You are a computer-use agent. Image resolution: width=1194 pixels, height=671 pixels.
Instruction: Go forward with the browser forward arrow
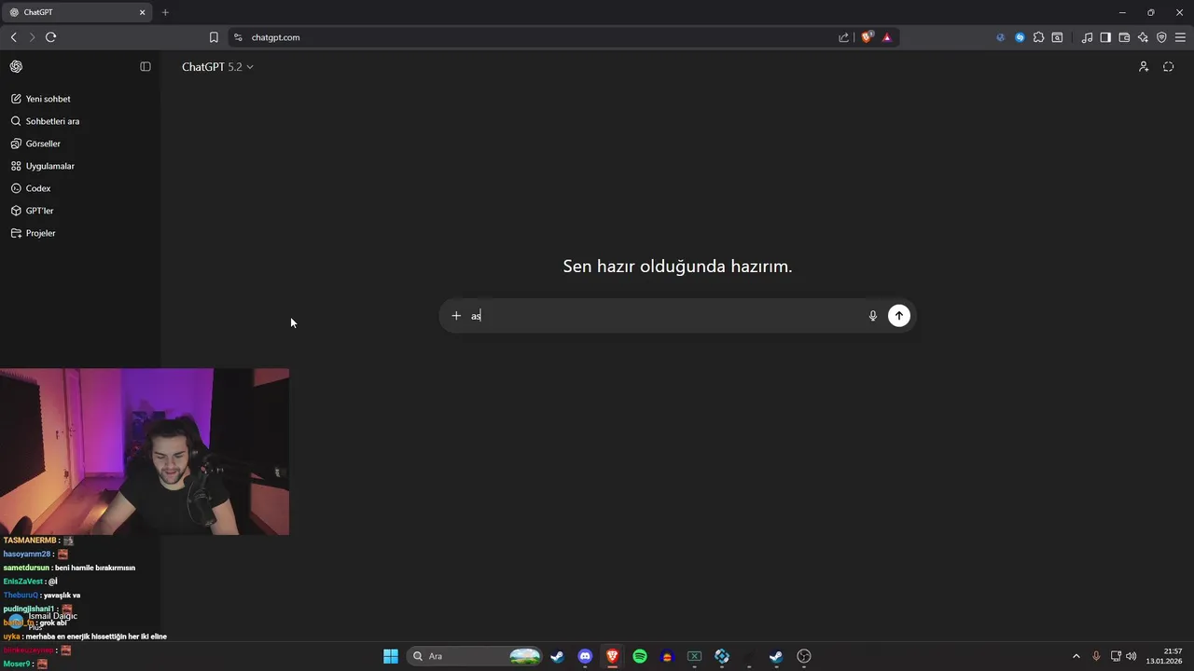pos(32,37)
